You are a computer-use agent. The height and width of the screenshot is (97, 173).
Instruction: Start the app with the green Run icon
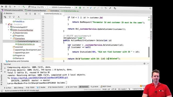tap(76, 8)
